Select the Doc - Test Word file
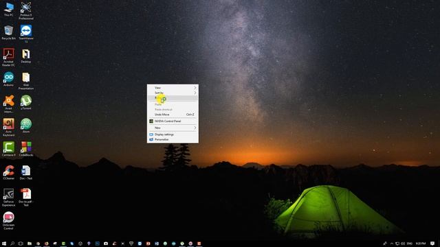The height and width of the screenshot is (247, 440). pos(26,172)
